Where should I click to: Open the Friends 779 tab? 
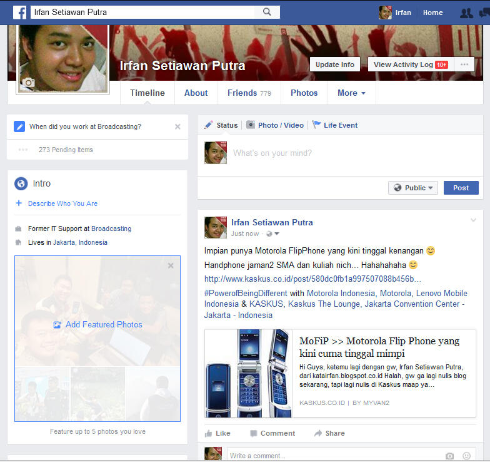pos(249,93)
